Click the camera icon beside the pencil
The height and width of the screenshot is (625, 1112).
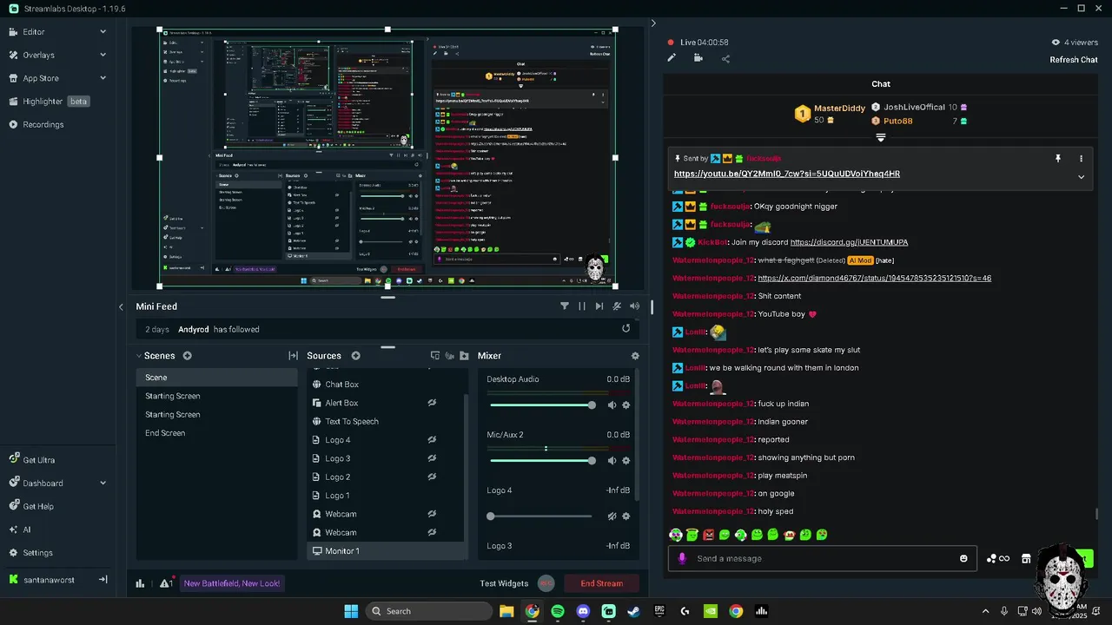(698, 58)
